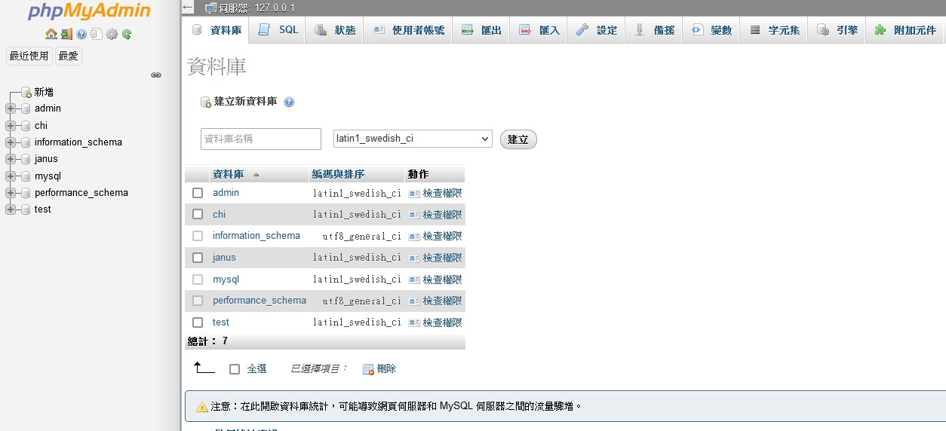
Task: Click the 資料庫名稱 input field
Action: 261,139
